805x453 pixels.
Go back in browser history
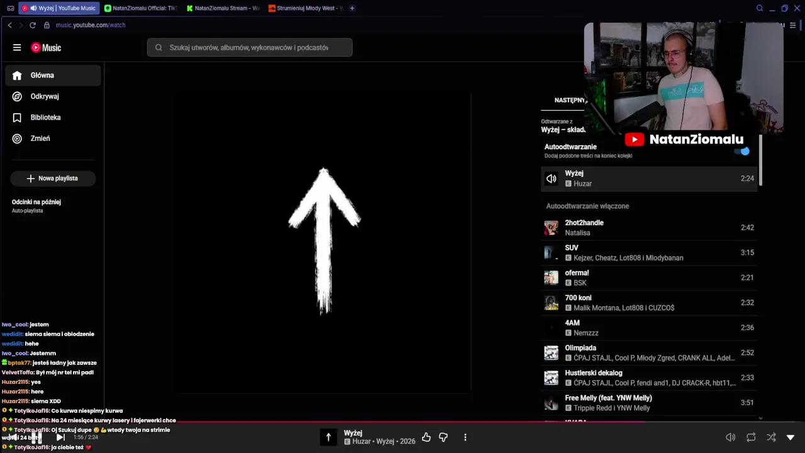(9, 25)
